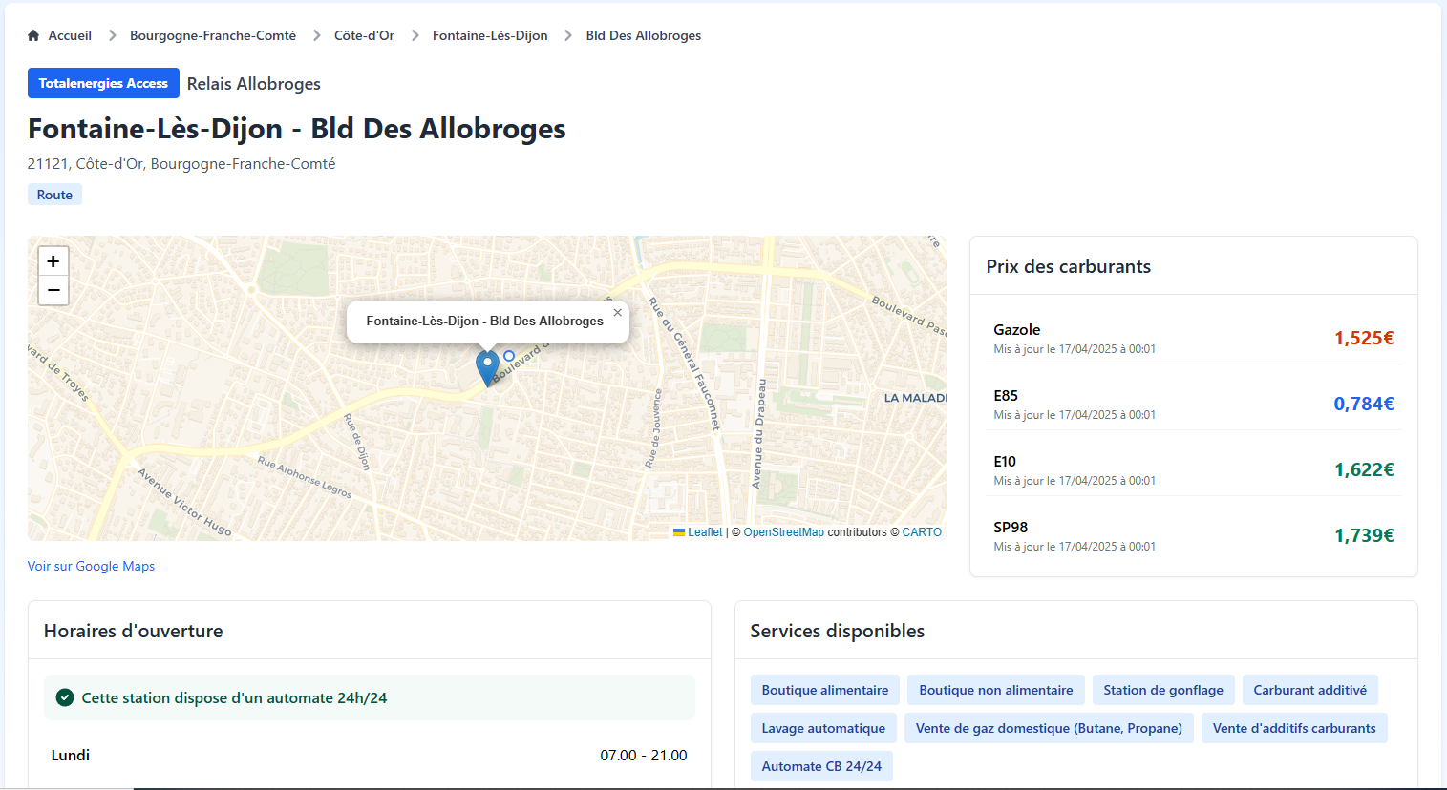Image resolution: width=1447 pixels, height=790 pixels.
Task: Click the E10 fuel label
Action: pyautogui.click(x=1005, y=461)
